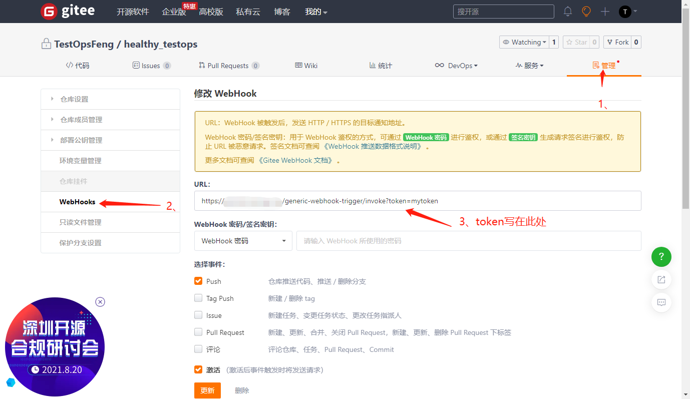Toggle the 激活 activate checkbox

click(x=198, y=369)
